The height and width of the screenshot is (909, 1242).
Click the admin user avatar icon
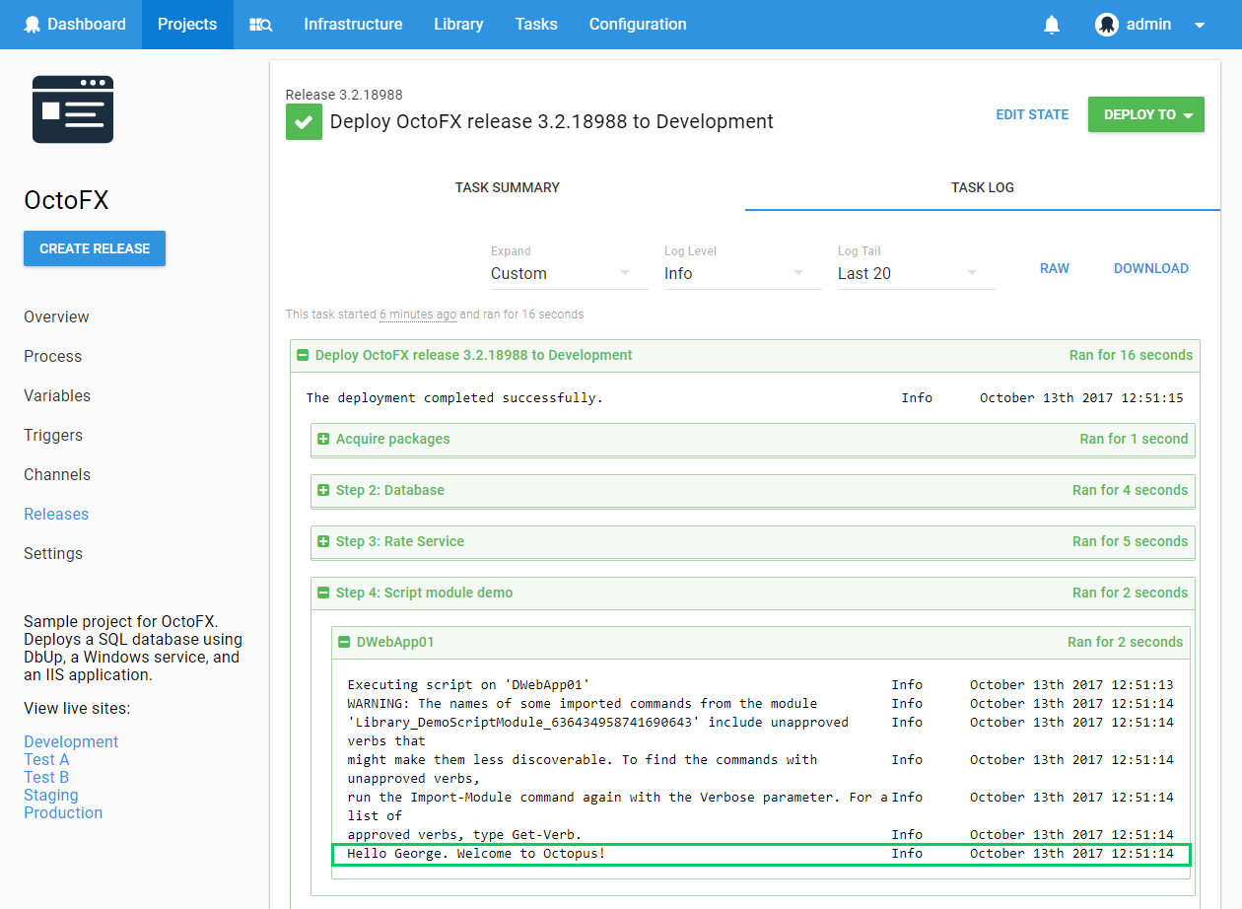click(1106, 25)
